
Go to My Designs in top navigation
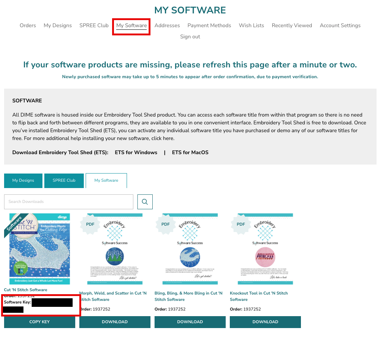click(58, 26)
